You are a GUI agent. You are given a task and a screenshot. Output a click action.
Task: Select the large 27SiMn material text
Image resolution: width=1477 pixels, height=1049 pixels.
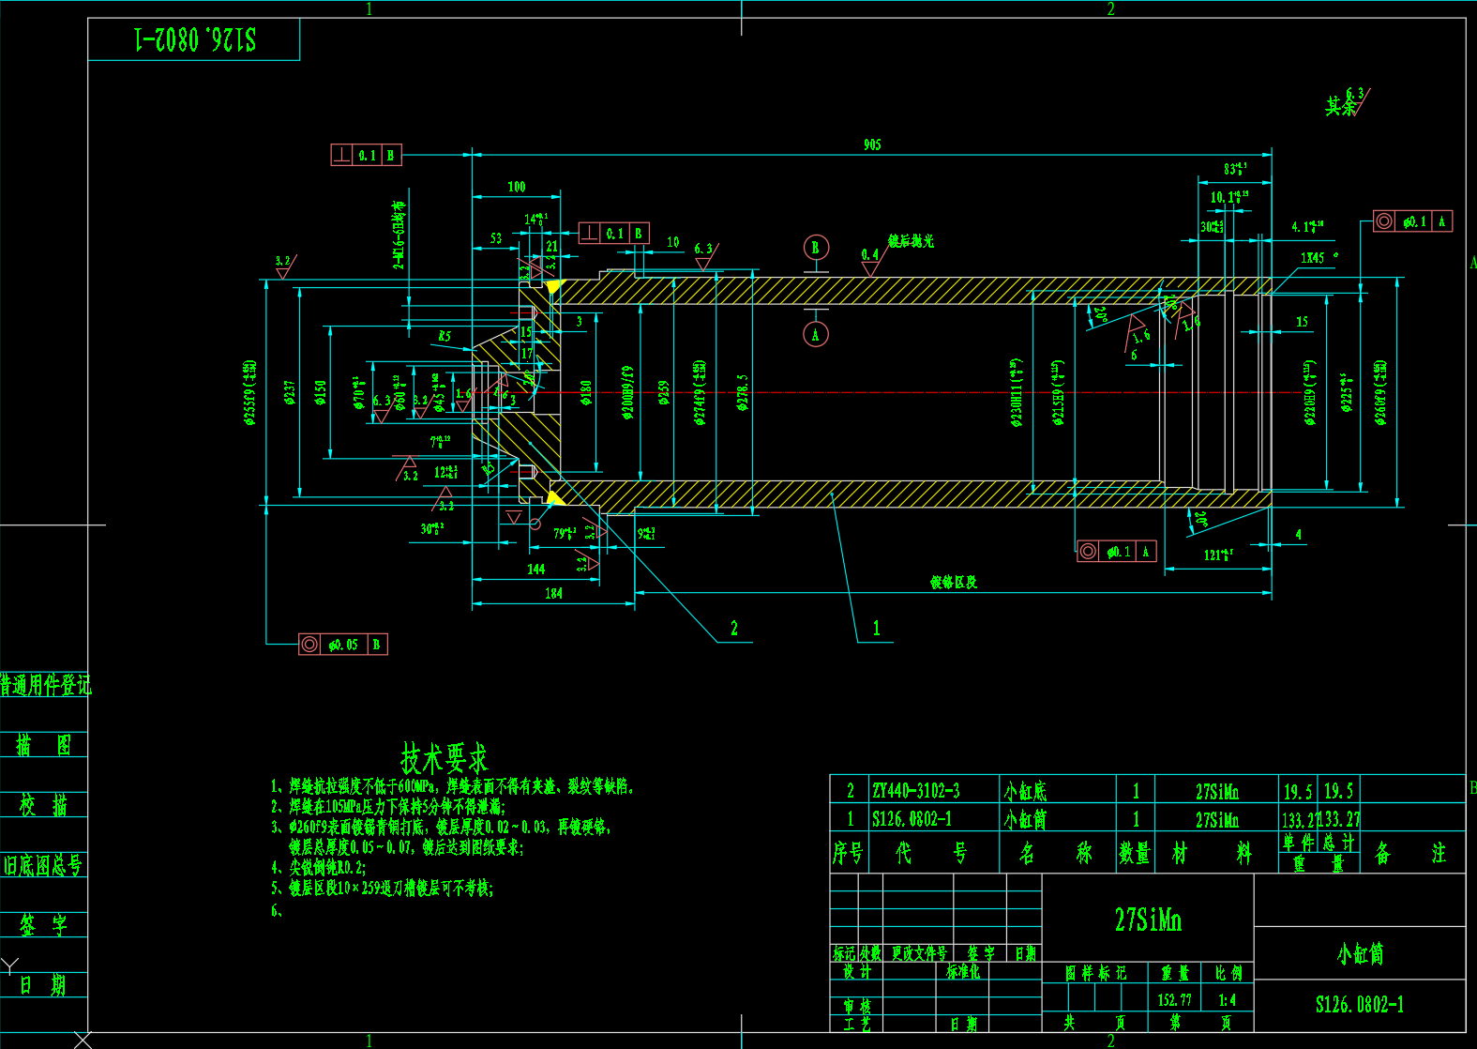coord(1148,920)
